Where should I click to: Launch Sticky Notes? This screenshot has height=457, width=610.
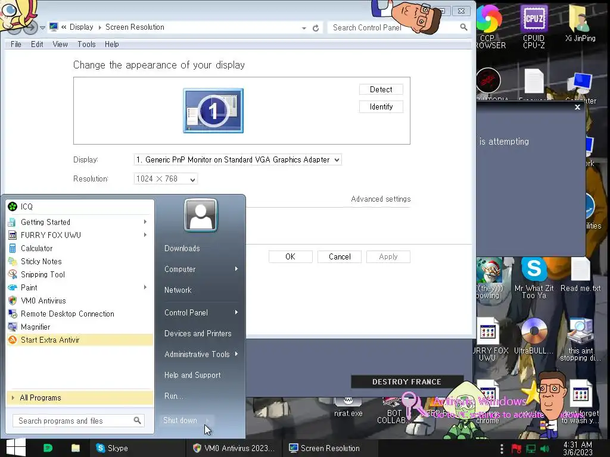80,262
